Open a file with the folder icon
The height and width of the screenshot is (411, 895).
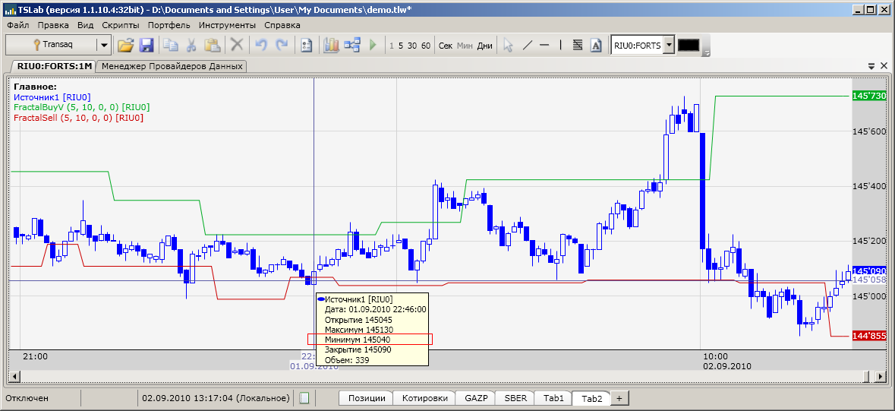(x=125, y=45)
